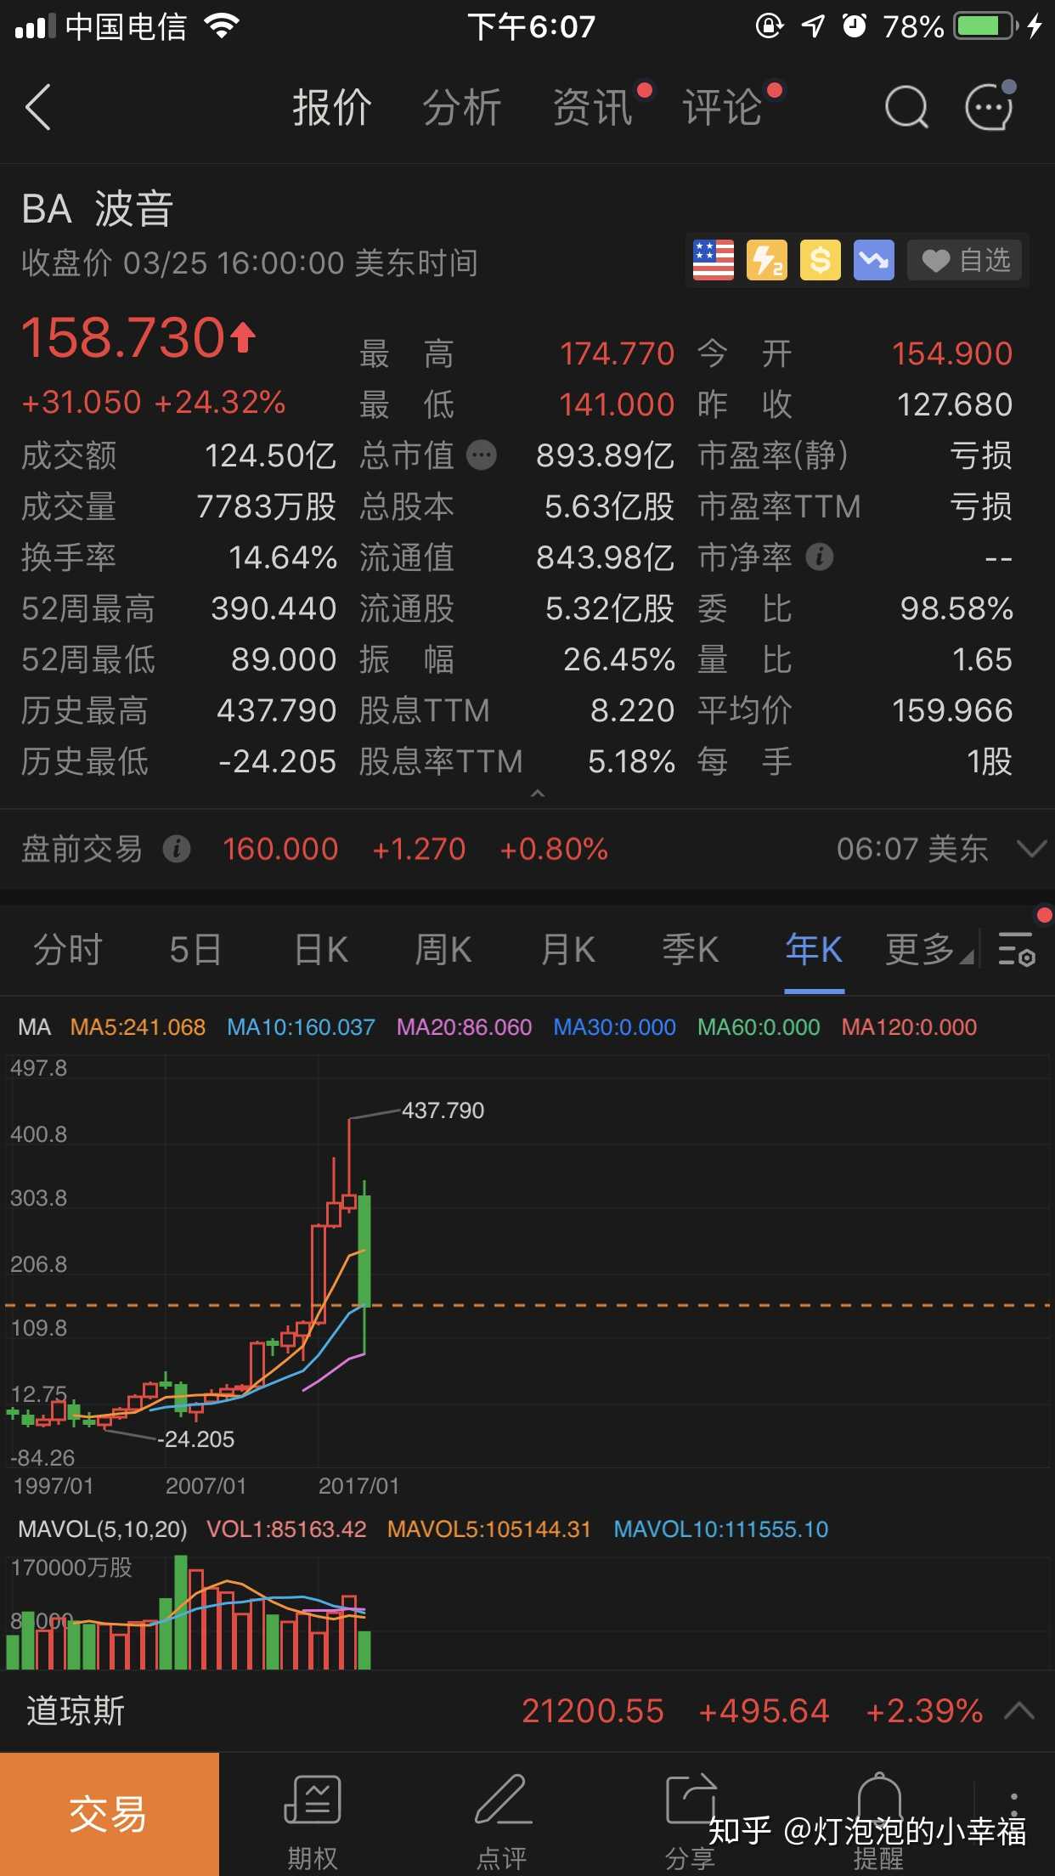Open the 分析 tab
Screen dimensions: 1055x1876
click(462, 108)
